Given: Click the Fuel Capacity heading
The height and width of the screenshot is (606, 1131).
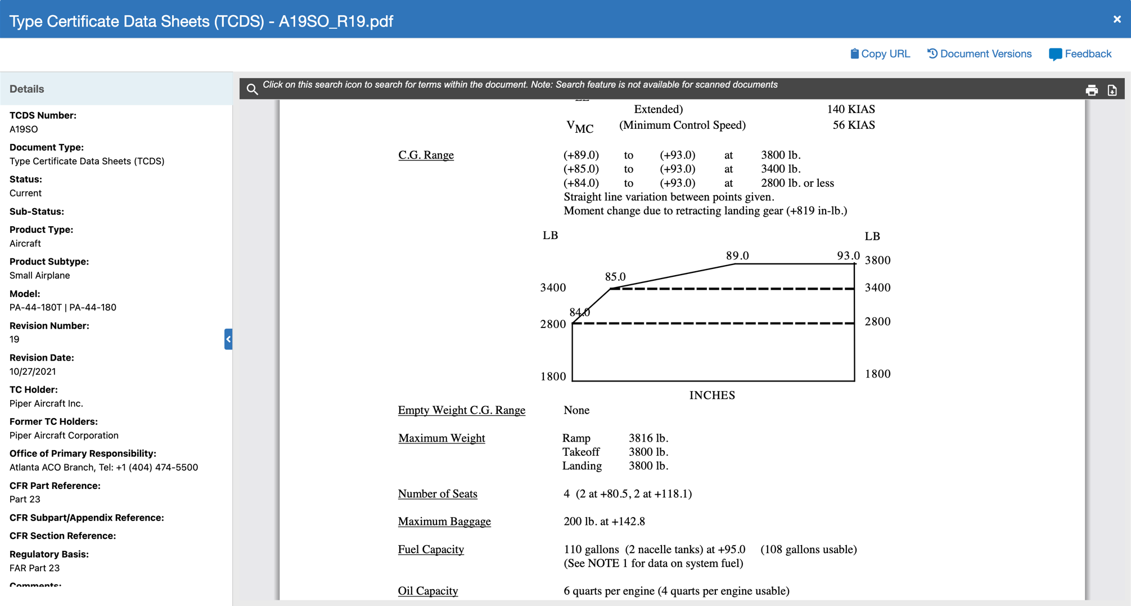Looking at the screenshot, I should (x=431, y=549).
